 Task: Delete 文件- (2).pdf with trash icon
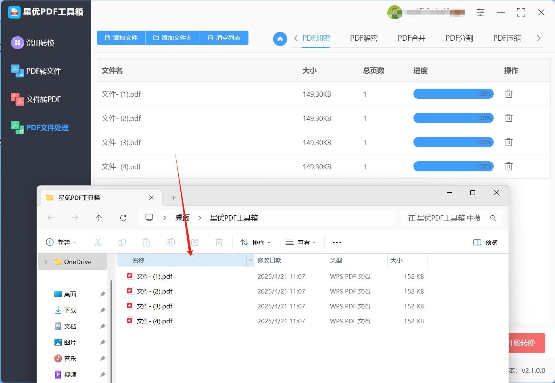509,118
